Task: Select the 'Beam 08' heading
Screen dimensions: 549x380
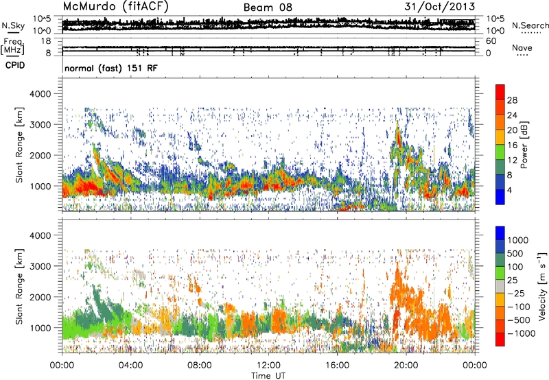Action: [268, 8]
